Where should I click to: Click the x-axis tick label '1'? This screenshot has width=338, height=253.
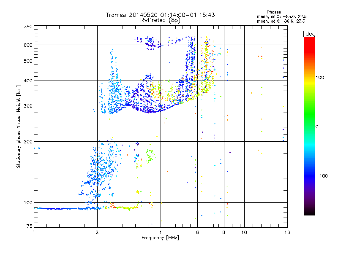click(34, 232)
